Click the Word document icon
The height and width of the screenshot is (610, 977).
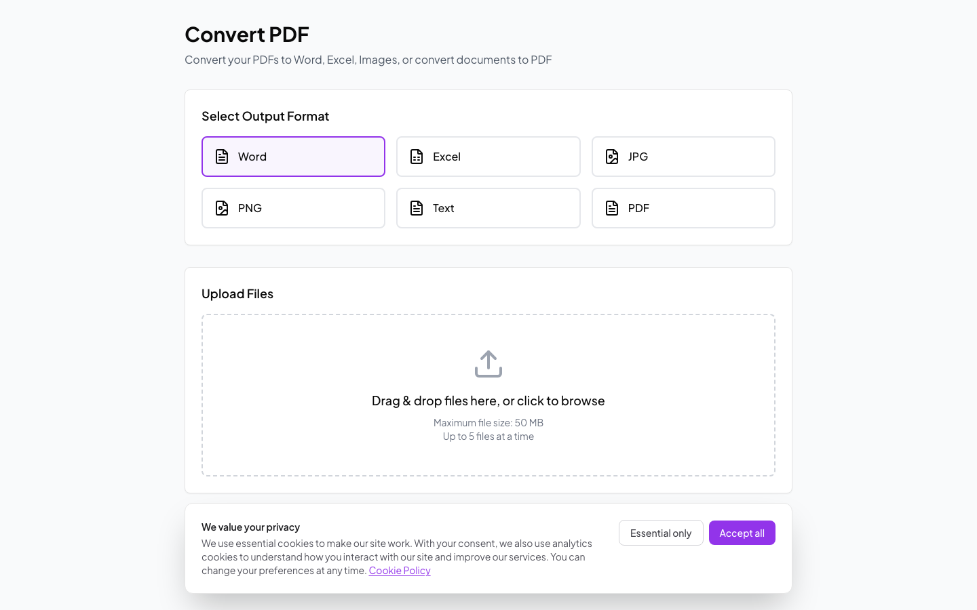[x=221, y=156]
